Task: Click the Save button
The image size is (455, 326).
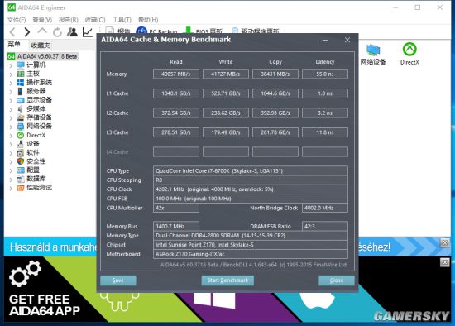Action: tap(118, 280)
